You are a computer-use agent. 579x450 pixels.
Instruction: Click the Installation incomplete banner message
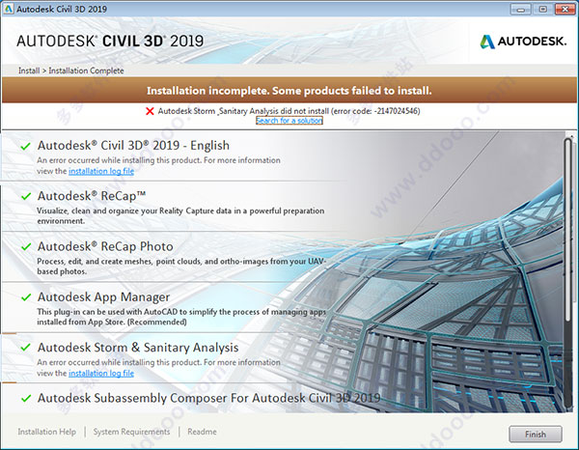[x=289, y=91]
